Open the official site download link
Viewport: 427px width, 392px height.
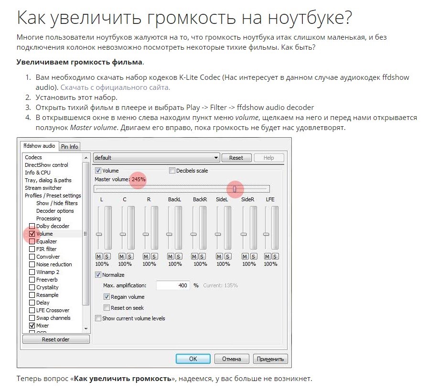pos(115,87)
